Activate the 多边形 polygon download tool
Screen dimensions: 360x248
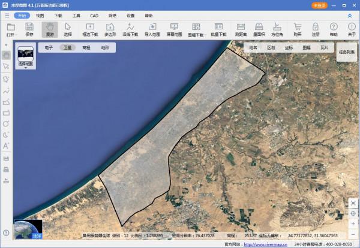tap(110, 29)
